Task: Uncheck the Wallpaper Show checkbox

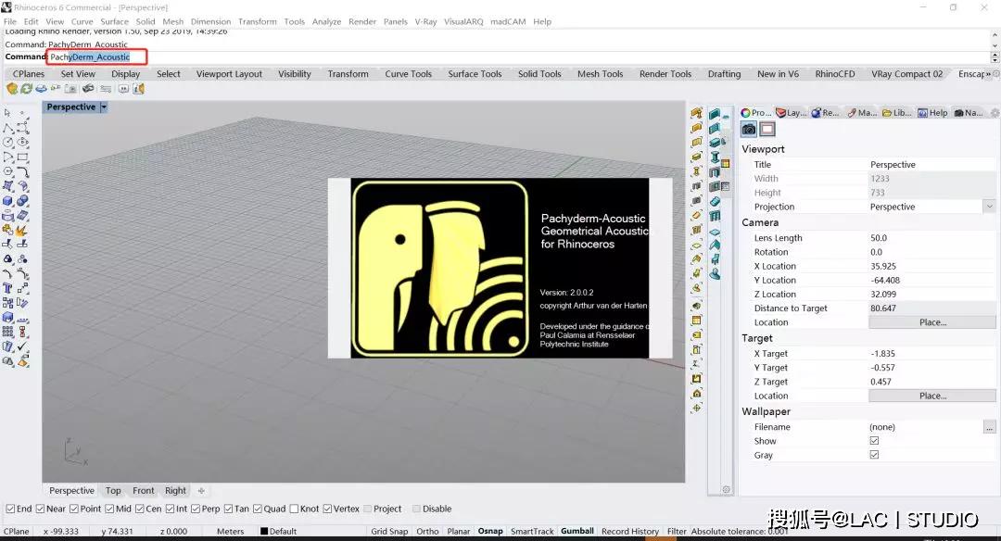Action: [x=874, y=441]
